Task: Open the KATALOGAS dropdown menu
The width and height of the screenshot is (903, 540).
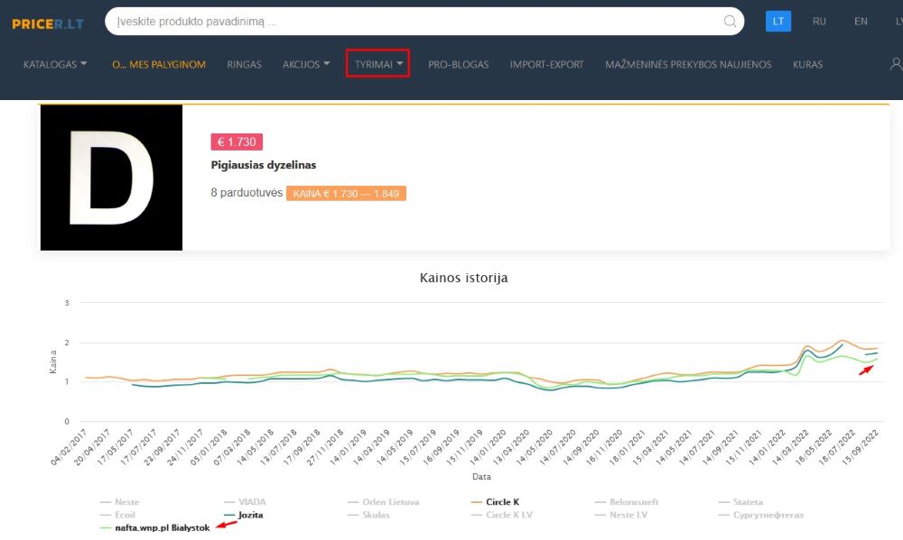Action: 55,64
